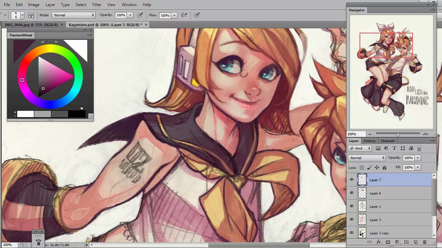
Task: Open the brush panel toggle icon
Action: (31, 15)
